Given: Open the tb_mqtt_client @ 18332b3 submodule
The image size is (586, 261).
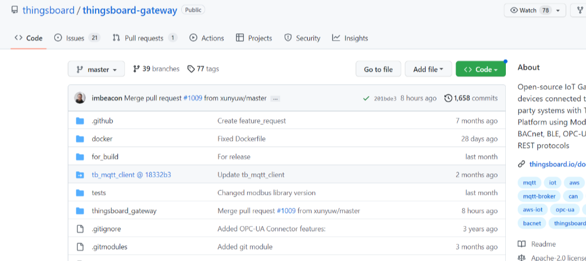Looking at the screenshot, I should click(131, 175).
